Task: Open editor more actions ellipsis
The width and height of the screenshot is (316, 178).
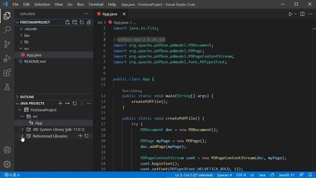Action: [310, 14]
